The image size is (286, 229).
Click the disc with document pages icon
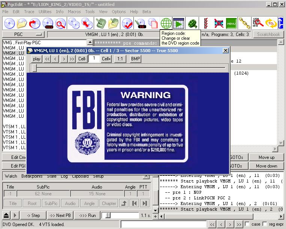click(x=153, y=23)
